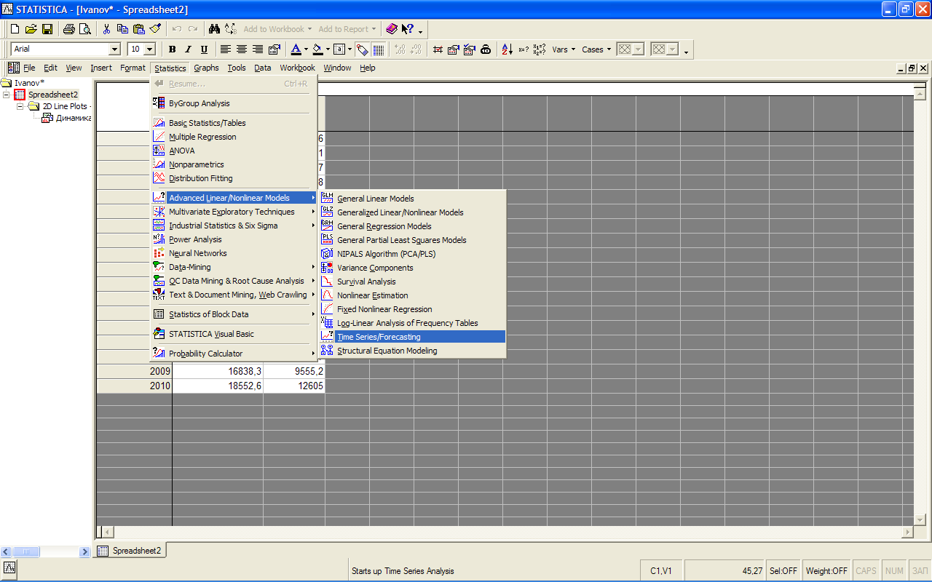Open the Arial font name dropdown
Viewport: 932px width, 582px height.
click(x=114, y=49)
